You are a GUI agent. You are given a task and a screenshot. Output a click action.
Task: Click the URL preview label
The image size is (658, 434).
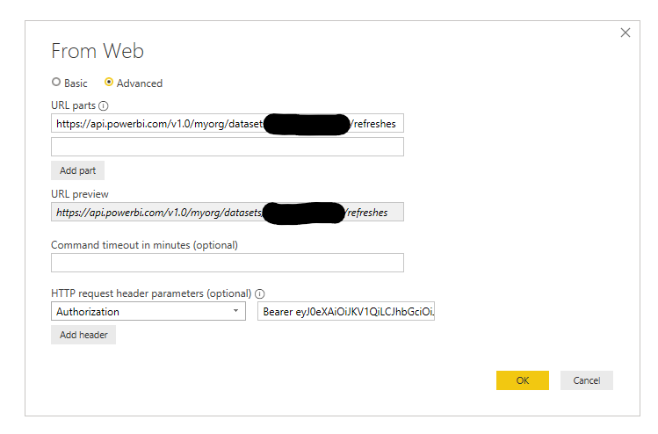click(80, 194)
